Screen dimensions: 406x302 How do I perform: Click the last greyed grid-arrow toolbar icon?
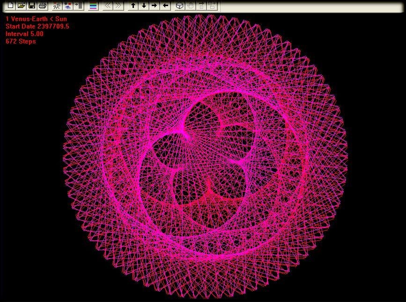[x=212, y=6]
